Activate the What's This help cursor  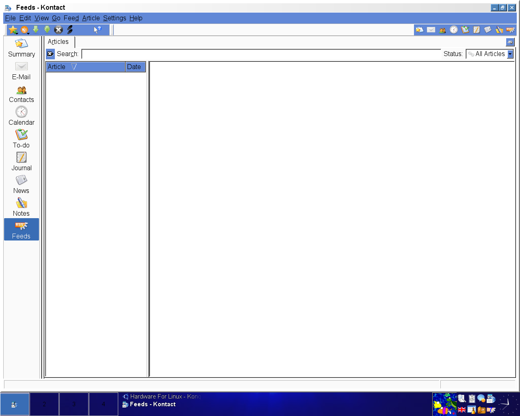tap(97, 30)
